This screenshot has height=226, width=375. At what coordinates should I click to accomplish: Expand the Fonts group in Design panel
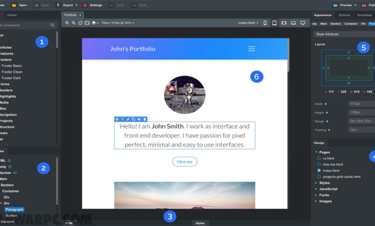pos(316,195)
